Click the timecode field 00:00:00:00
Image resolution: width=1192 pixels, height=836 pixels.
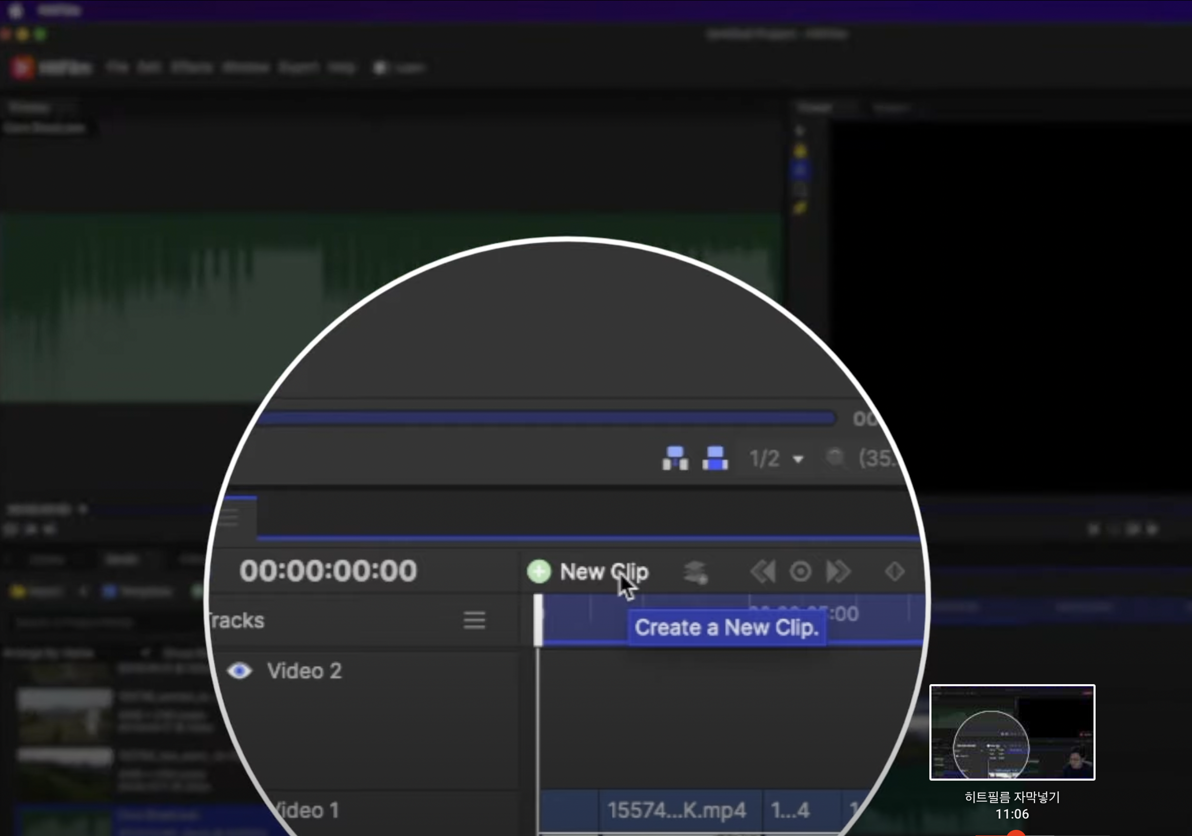328,571
